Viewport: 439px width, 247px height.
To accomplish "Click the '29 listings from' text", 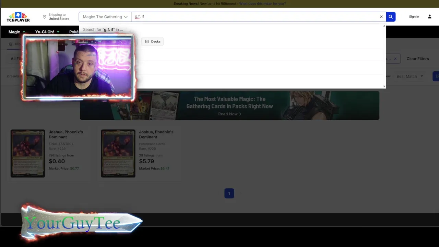I will pyautogui.click(x=151, y=155).
